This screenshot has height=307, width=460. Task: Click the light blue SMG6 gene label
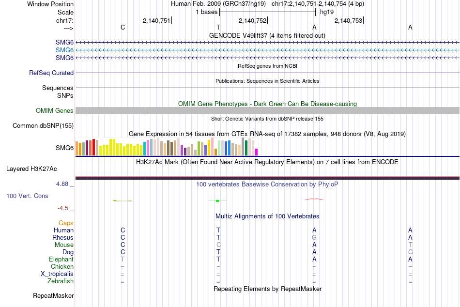pyautogui.click(x=64, y=50)
